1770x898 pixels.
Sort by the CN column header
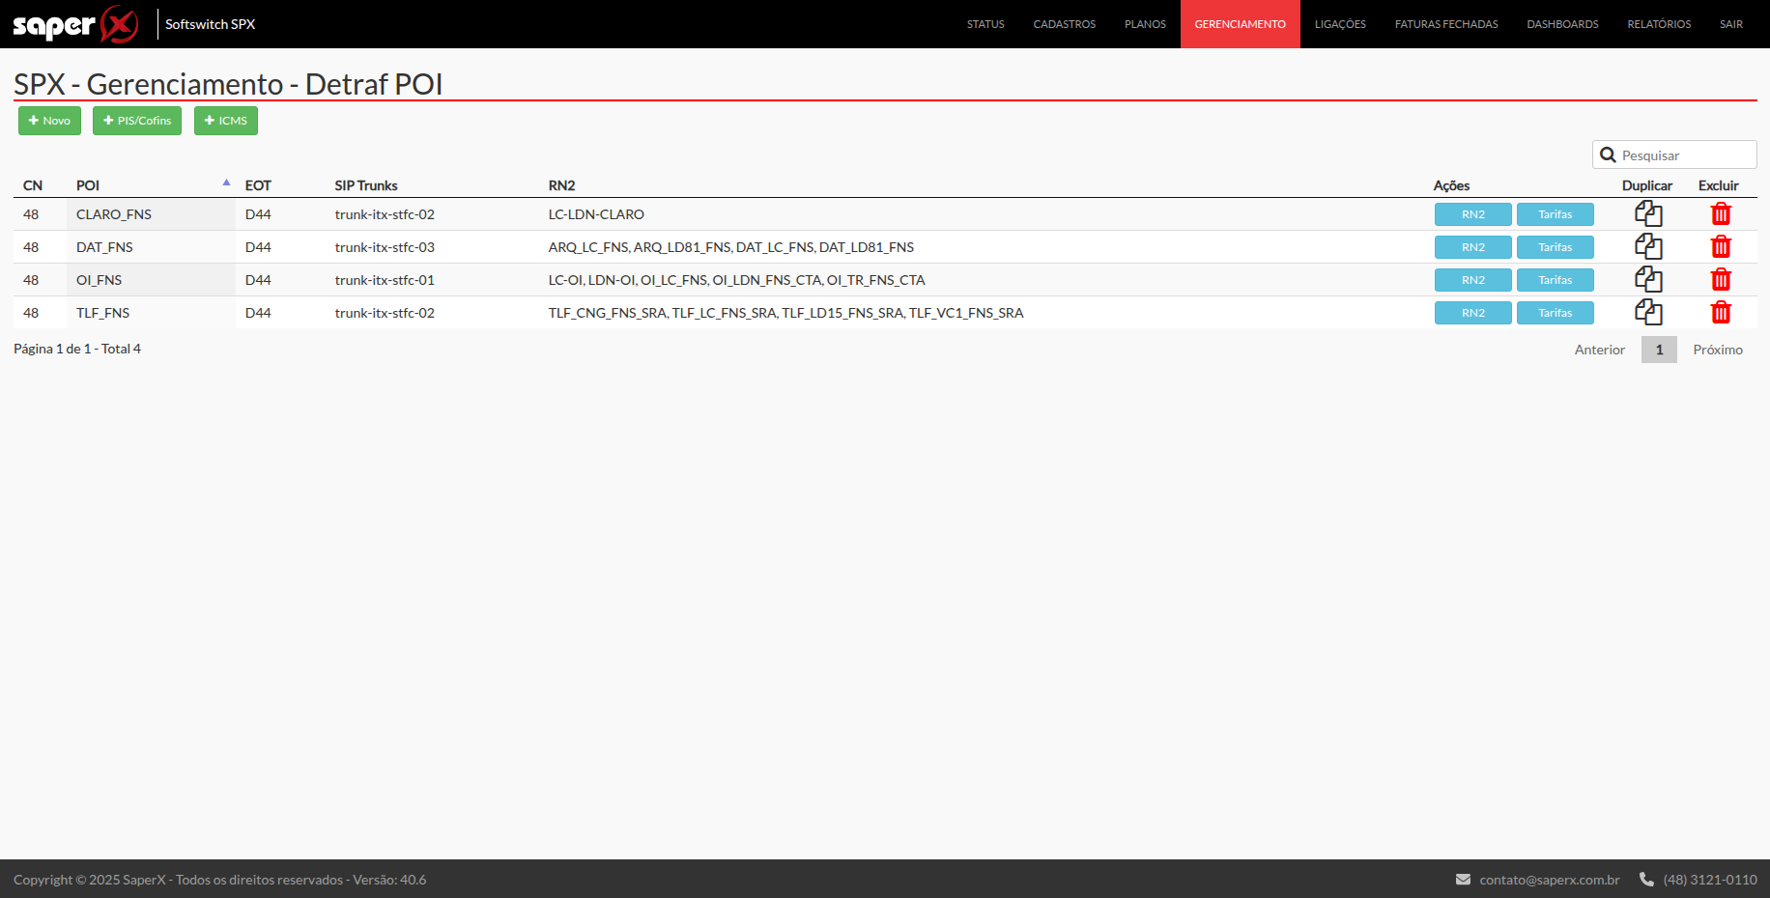[x=33, y=185]
